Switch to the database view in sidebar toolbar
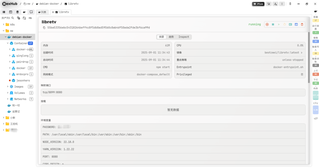319x168 pixels. (17, 12)
